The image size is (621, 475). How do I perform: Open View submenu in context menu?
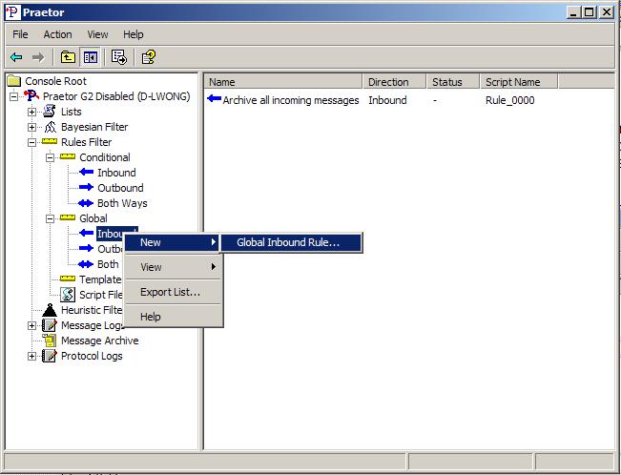[173, 267]
